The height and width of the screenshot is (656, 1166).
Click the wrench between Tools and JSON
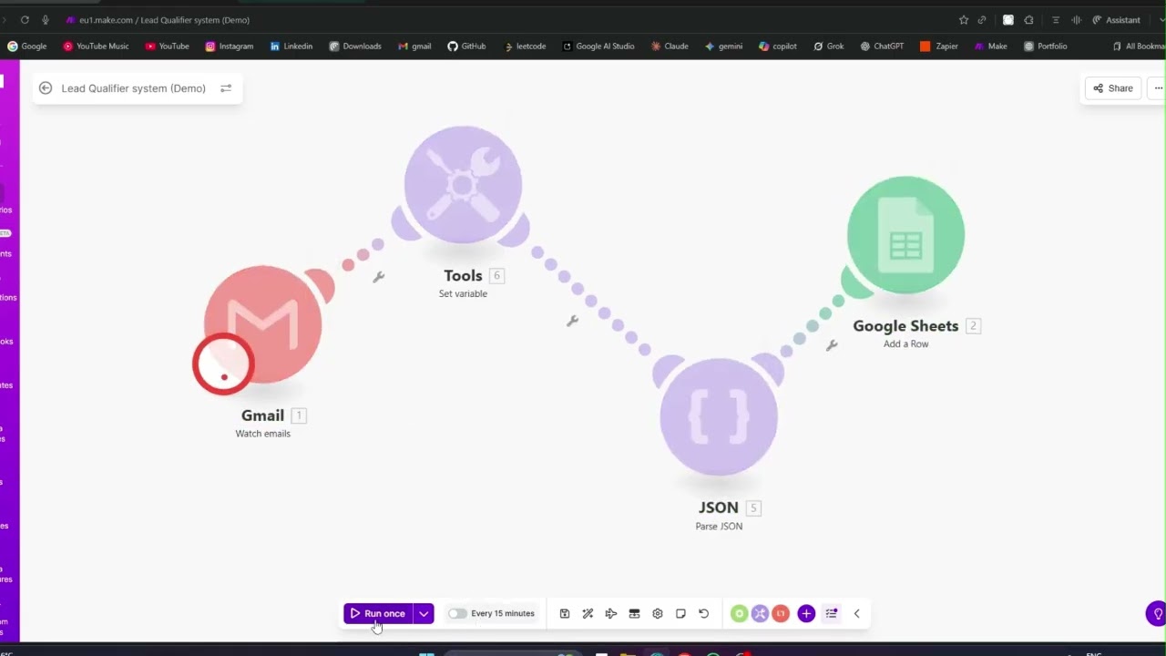pos(572,321)
